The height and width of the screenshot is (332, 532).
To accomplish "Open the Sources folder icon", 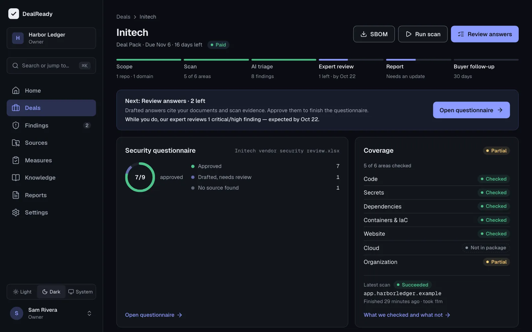I will 16,143.
